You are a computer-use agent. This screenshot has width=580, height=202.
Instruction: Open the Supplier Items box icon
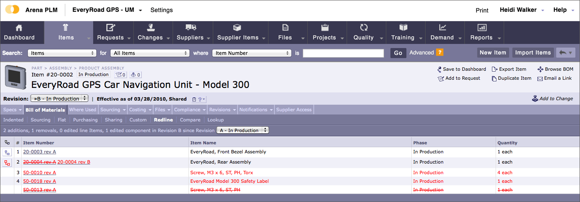coord(237,28)
